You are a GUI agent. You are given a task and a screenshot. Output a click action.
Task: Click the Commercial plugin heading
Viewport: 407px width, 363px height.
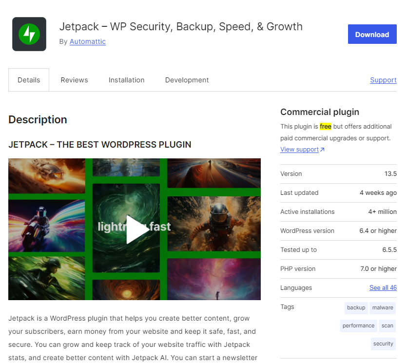tap(320, 112)
